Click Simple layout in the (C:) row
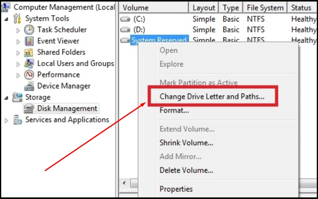The width and height of the screenshot is (318, 199). pyautogui.click(x=204, y=19)
